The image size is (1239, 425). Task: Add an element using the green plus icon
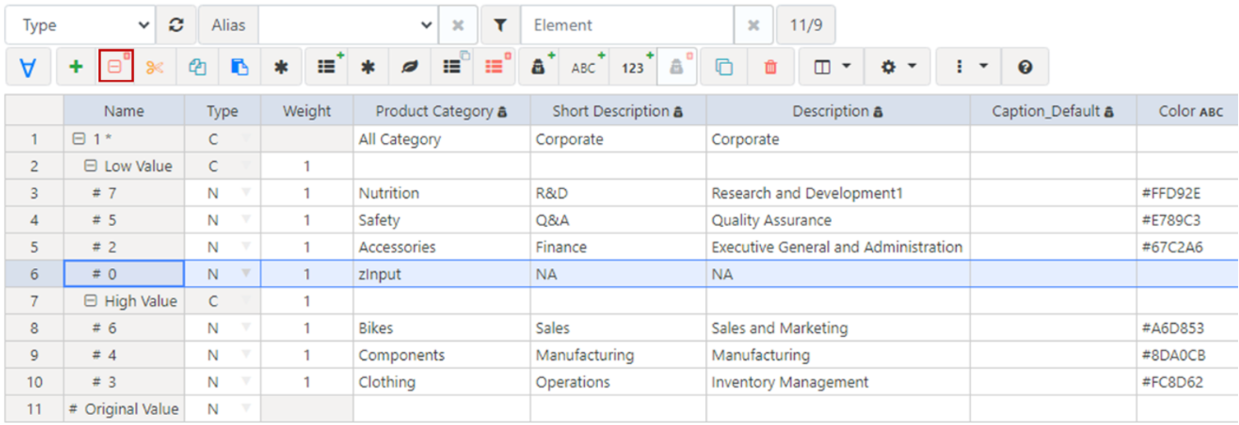tap(76, 67)
